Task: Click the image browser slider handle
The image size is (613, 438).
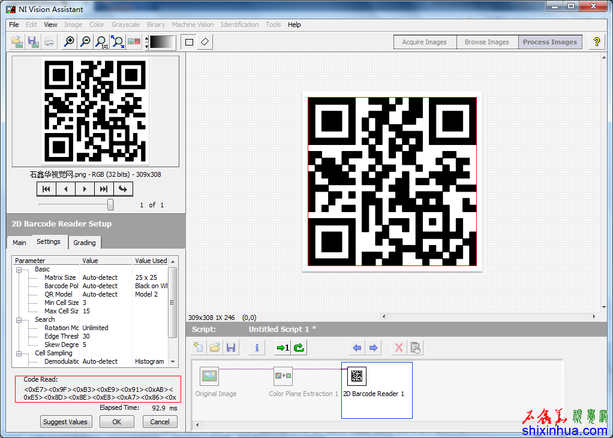Action: pos(110,205)
